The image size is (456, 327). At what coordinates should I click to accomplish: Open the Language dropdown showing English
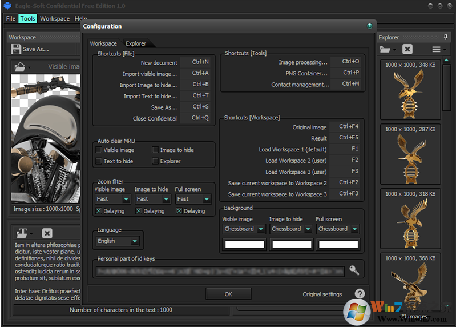click(x=118, y=241)
